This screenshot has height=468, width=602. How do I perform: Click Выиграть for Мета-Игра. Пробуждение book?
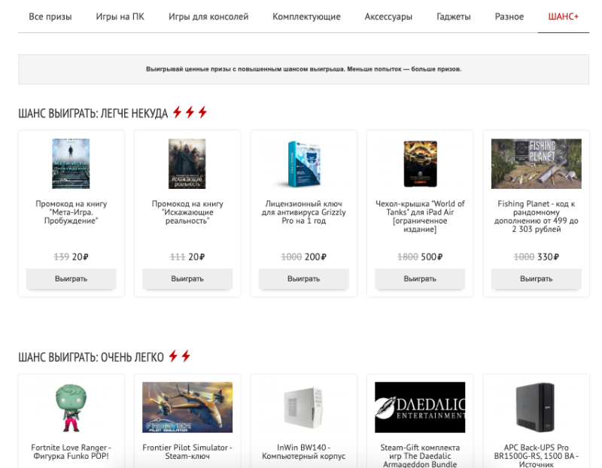[71, 278]
